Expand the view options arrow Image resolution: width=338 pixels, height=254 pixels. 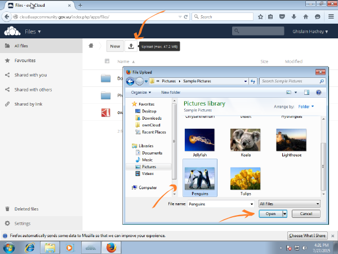296,93
